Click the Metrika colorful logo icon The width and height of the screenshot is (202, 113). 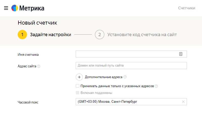click(14, 8)
